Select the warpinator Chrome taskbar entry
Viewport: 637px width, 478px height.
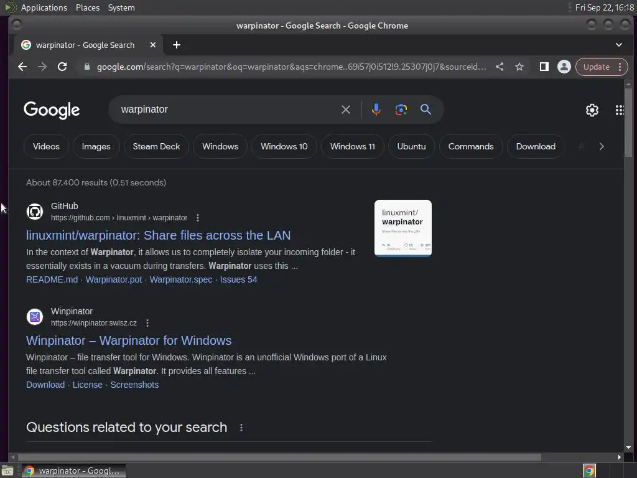point(73,471)
